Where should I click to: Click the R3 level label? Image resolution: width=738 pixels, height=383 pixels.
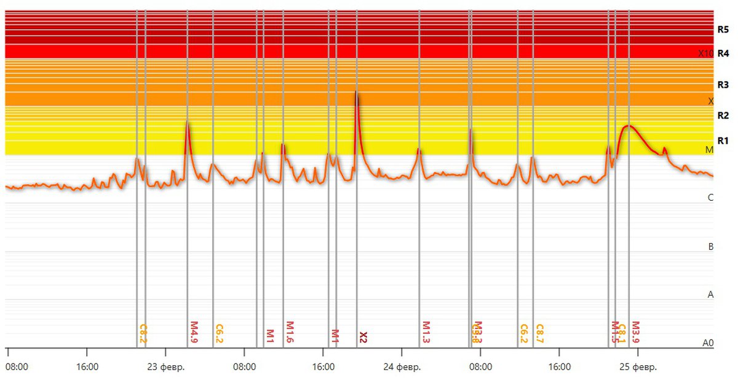pyautogui.click(x=723, y=85)
